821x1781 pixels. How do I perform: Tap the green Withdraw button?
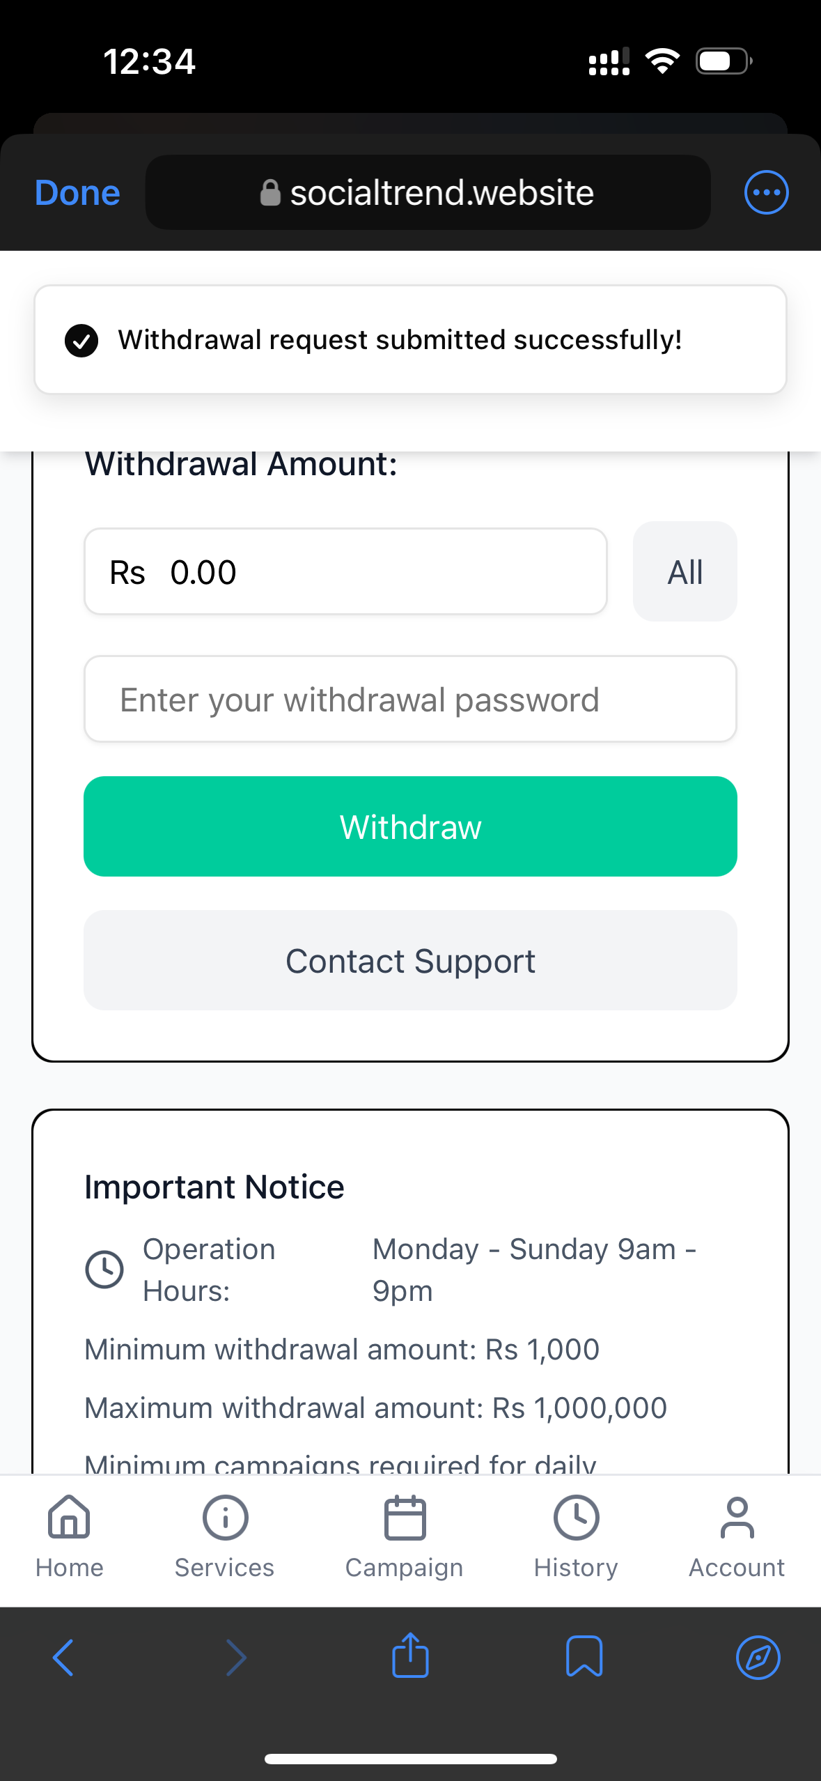[x=410, y=826]
